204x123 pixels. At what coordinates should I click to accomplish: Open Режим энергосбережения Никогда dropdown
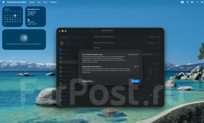[x=154, y=37]
